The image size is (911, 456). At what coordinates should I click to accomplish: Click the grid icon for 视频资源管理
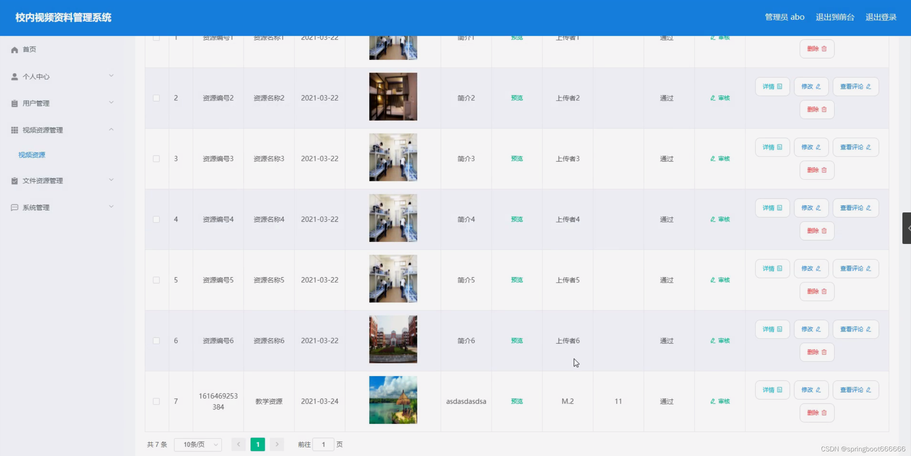tap(14, 130)
